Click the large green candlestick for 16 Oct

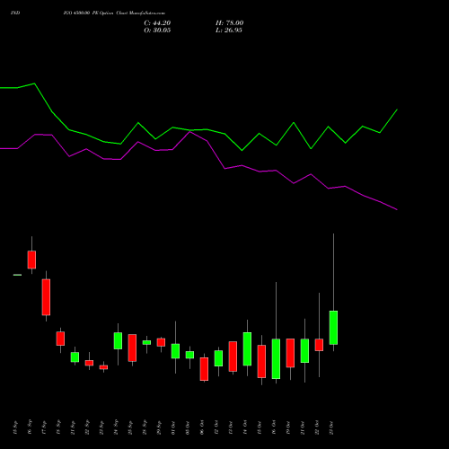point(276,359)
